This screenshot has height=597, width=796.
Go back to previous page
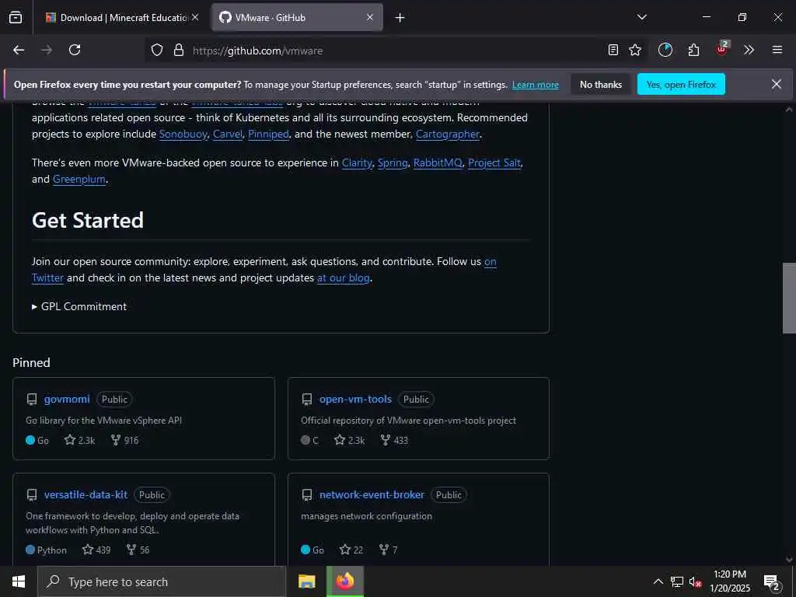19,51
